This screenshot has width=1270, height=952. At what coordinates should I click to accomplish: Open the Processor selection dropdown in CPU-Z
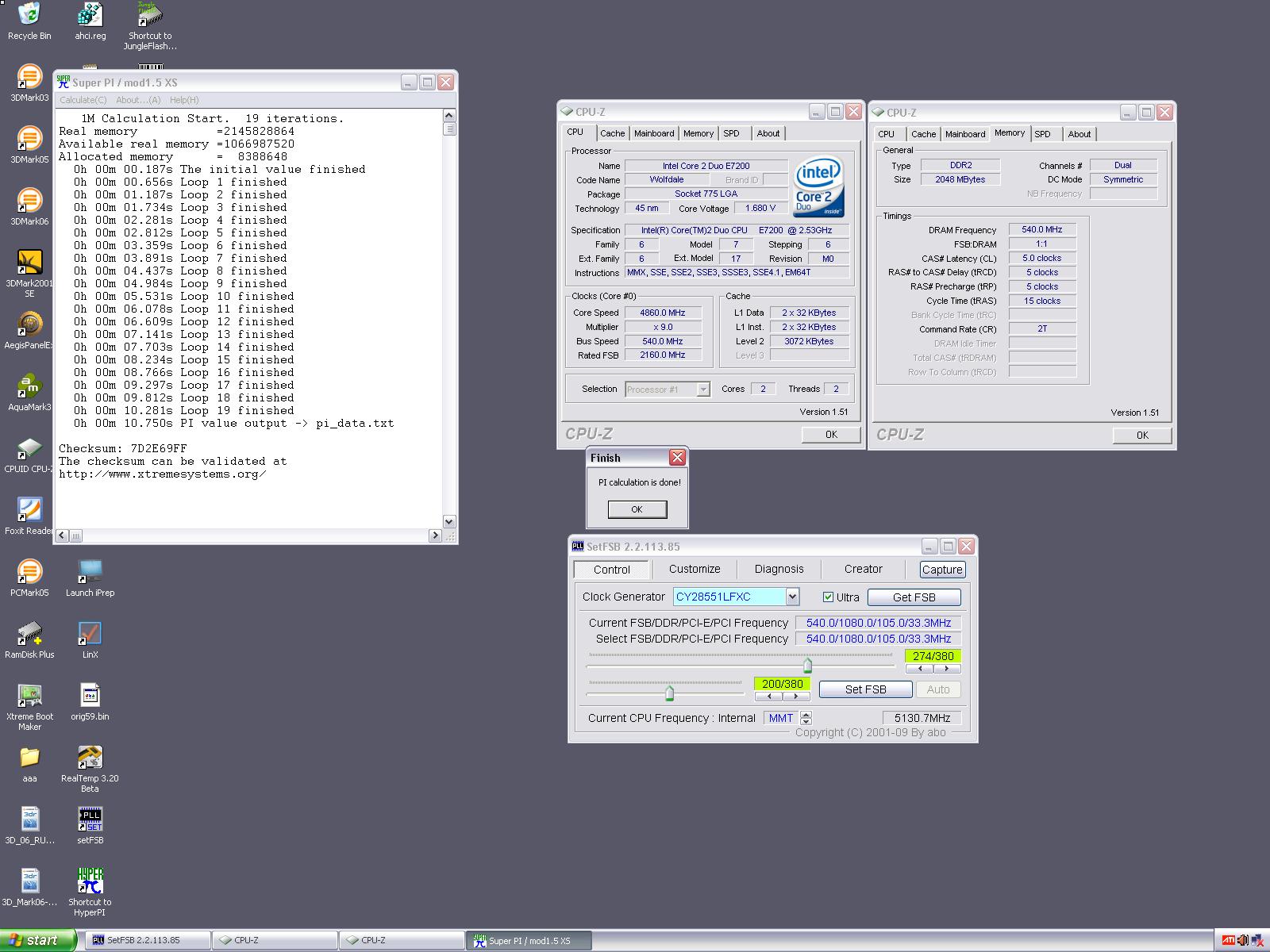coord(702,389)
